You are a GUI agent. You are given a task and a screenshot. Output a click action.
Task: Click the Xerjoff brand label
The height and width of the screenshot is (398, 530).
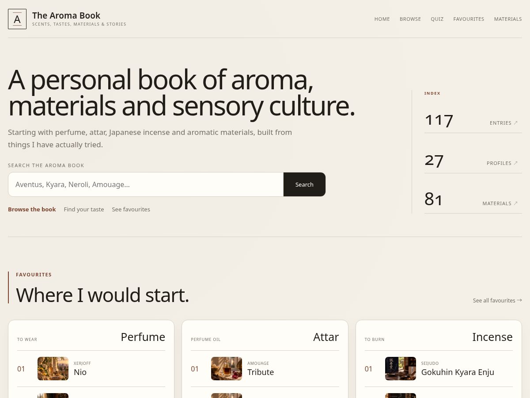tap(82, 364)
